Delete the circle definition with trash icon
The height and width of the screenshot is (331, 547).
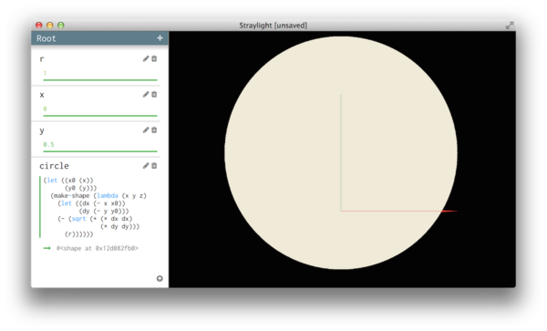(154, 166)
